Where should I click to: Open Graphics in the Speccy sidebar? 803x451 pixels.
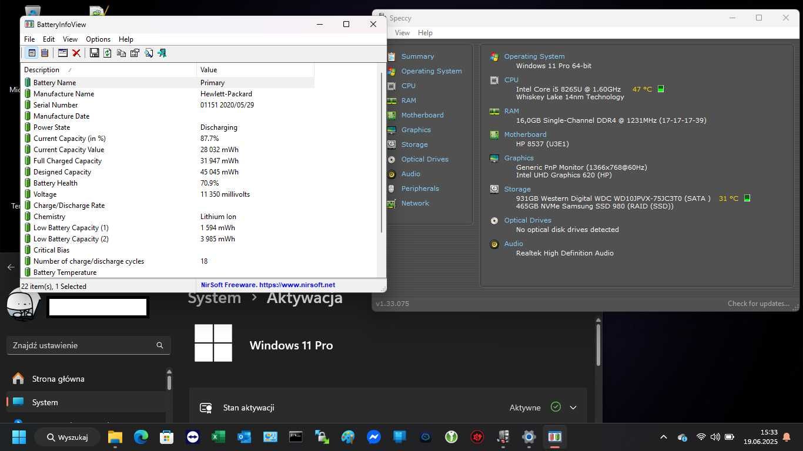click(x=416, y=130)
